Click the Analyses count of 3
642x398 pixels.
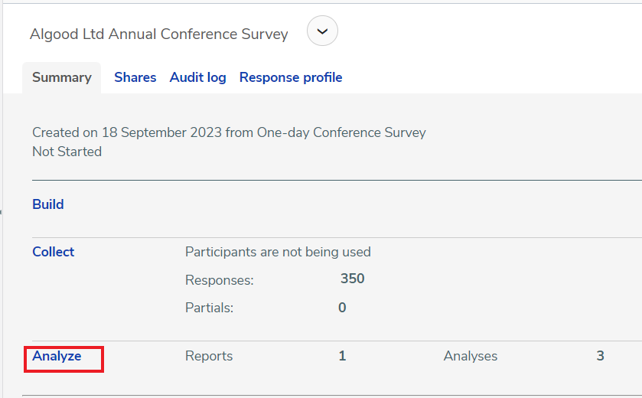click(600, 356)
